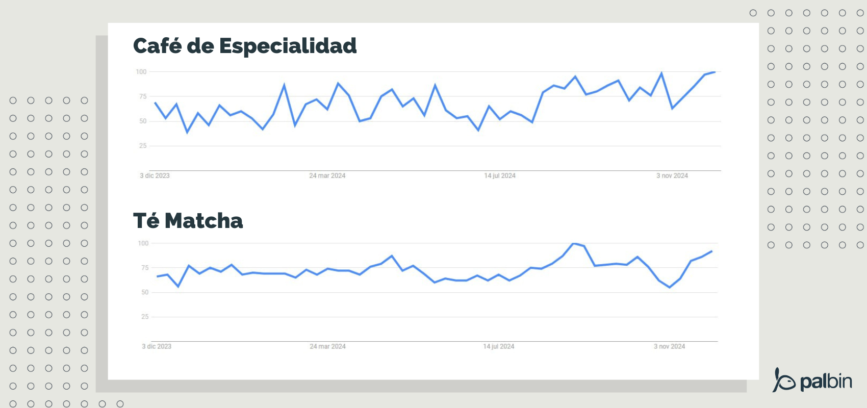Click the palbin fish logo icon

tap(784, 380)
